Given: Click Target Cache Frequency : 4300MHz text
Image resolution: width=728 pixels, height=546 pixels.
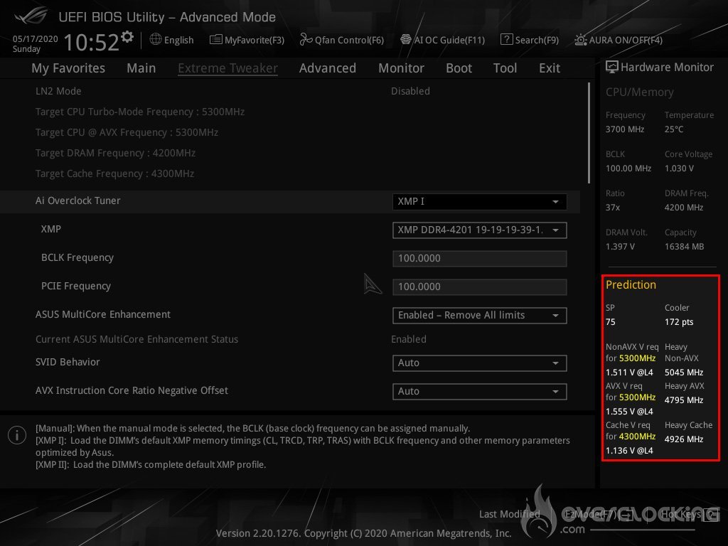Looking at the screenshot, I should (114, 173).
